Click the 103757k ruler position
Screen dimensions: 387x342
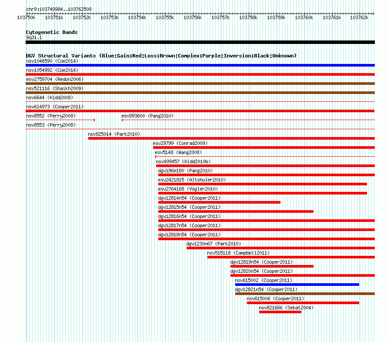pos(220,17)
